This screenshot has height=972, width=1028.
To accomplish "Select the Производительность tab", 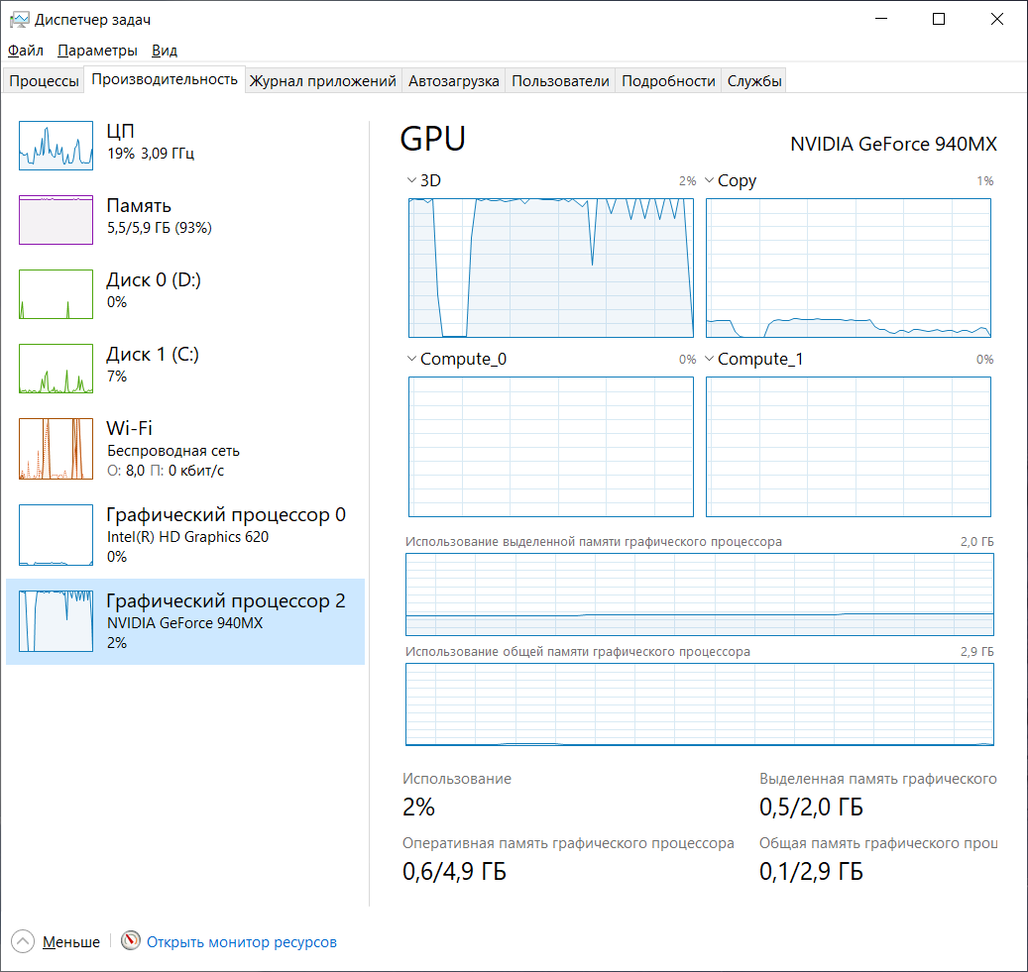I will click(165, 79).
